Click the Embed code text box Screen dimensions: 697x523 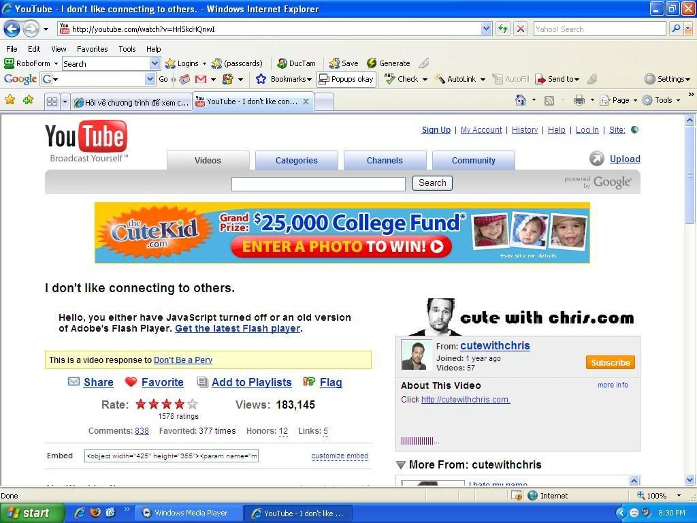172,456
